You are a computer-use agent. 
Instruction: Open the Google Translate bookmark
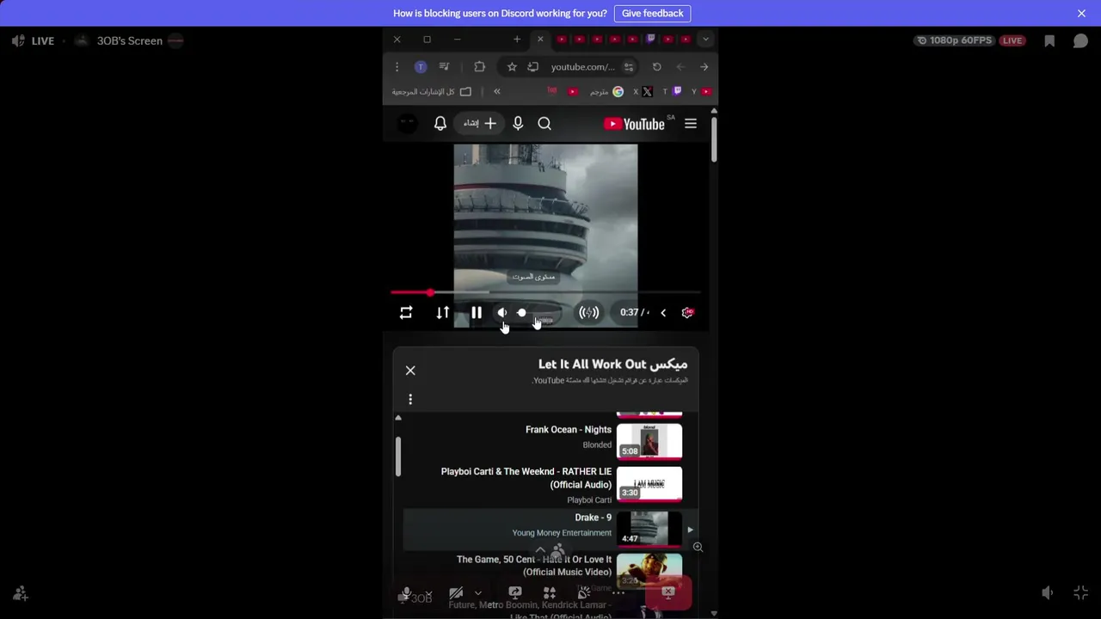(x=606, y=91)
